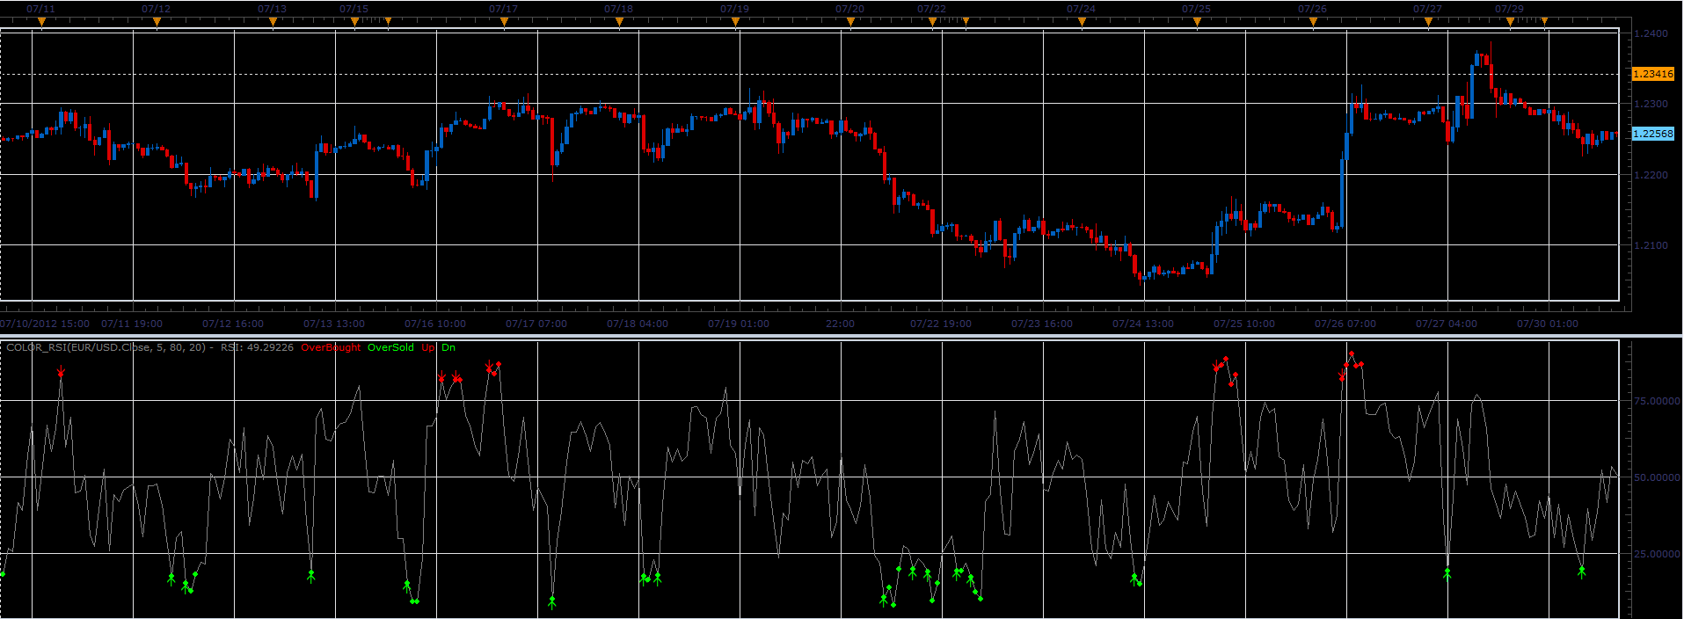Click the orange 1.23416 price tag
The width and height of the screenshot is (1684, 619).
point(1653,74)
